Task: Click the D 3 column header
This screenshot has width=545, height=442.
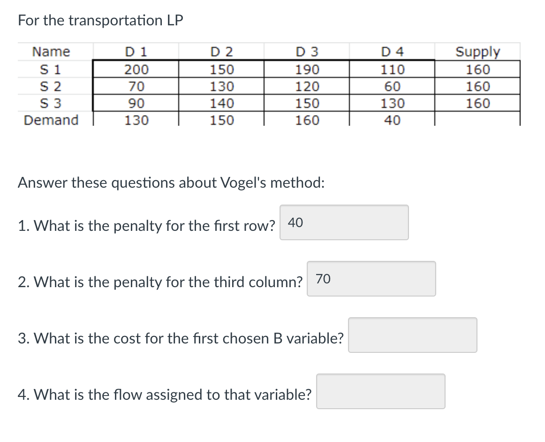Action: click(x=307, y=51)
